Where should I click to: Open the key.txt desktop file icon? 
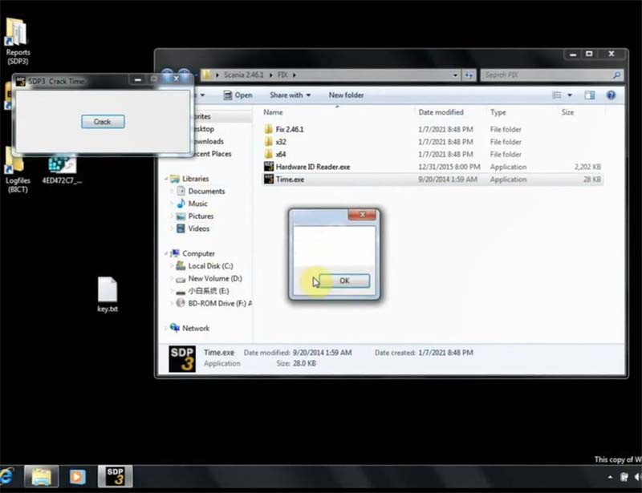(x=108, y=294)
